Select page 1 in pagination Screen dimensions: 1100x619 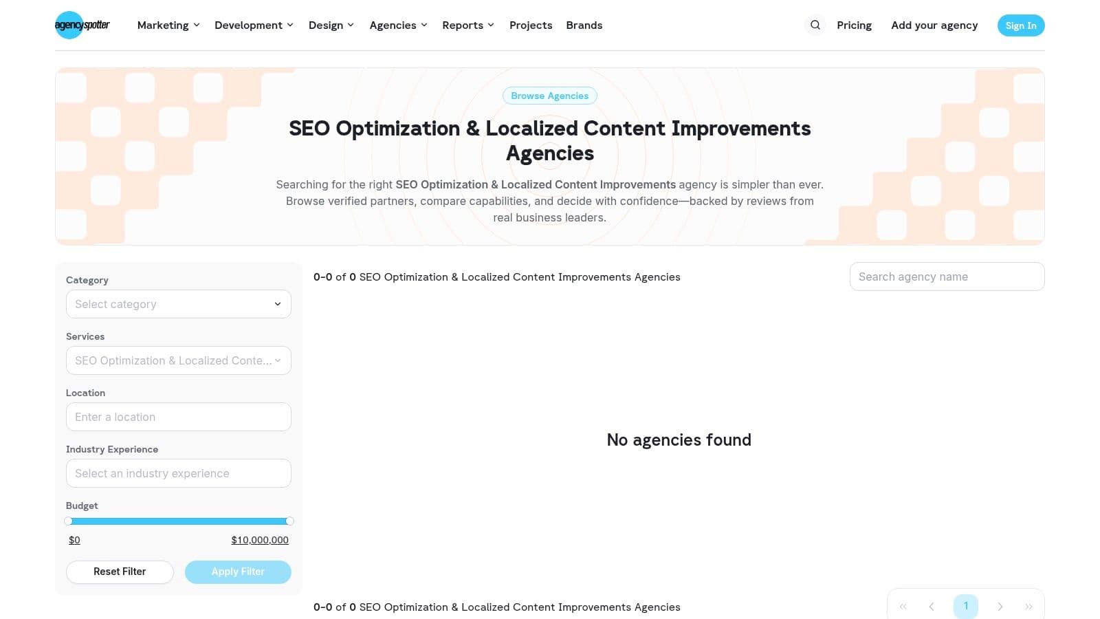point(965,606)
